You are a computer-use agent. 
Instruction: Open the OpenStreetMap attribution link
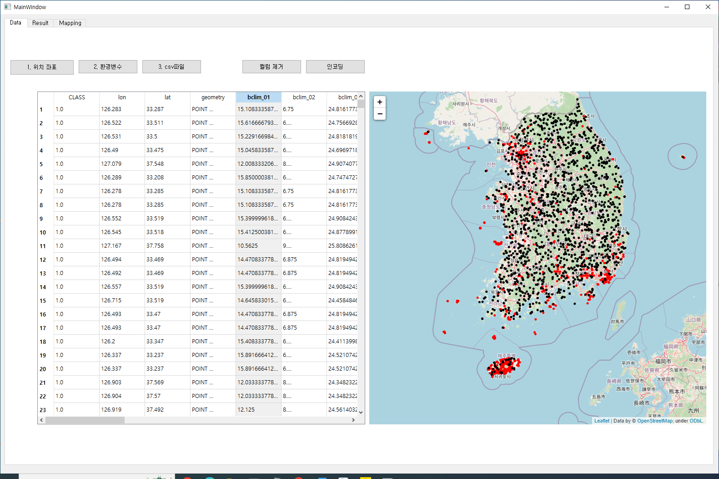coord(655,421)
